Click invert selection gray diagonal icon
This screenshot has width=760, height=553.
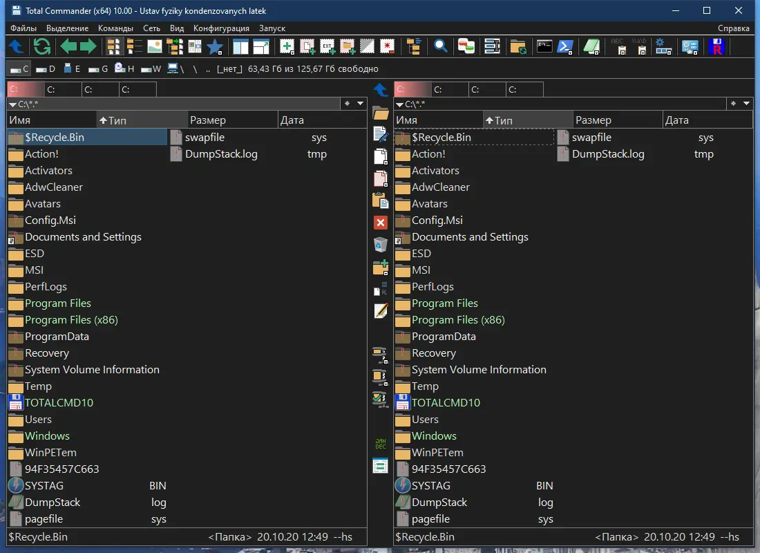pos(367,46)
